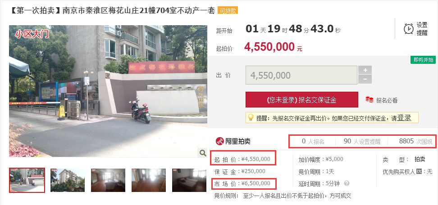Click the lightbulb tip icon
This screenshot has width=438, height=205.
(x=251, y=117)
